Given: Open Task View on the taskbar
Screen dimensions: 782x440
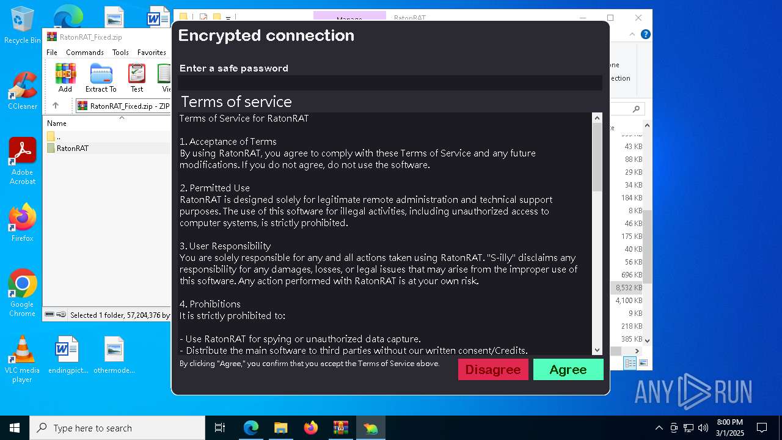Looking at the screenshot, I should [220, 428].
